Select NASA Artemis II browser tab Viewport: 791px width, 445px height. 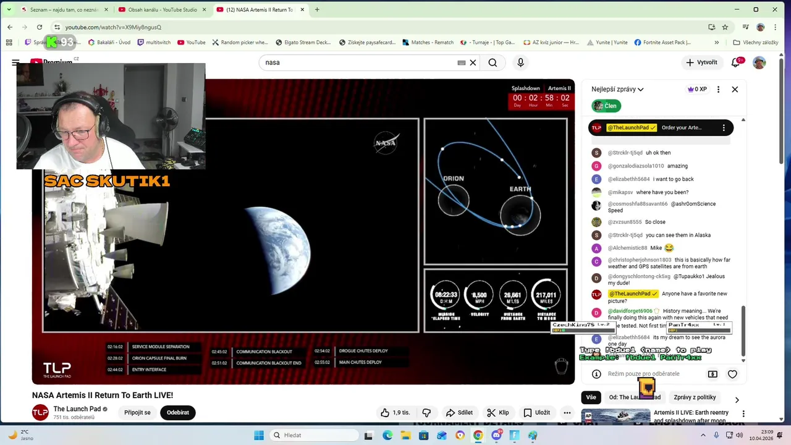point(260,9)
